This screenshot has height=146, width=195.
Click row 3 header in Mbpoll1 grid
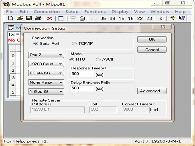[x=13, y=78]
